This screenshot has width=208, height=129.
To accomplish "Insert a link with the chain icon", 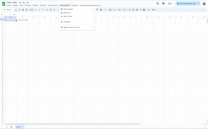I will (130, 10).
